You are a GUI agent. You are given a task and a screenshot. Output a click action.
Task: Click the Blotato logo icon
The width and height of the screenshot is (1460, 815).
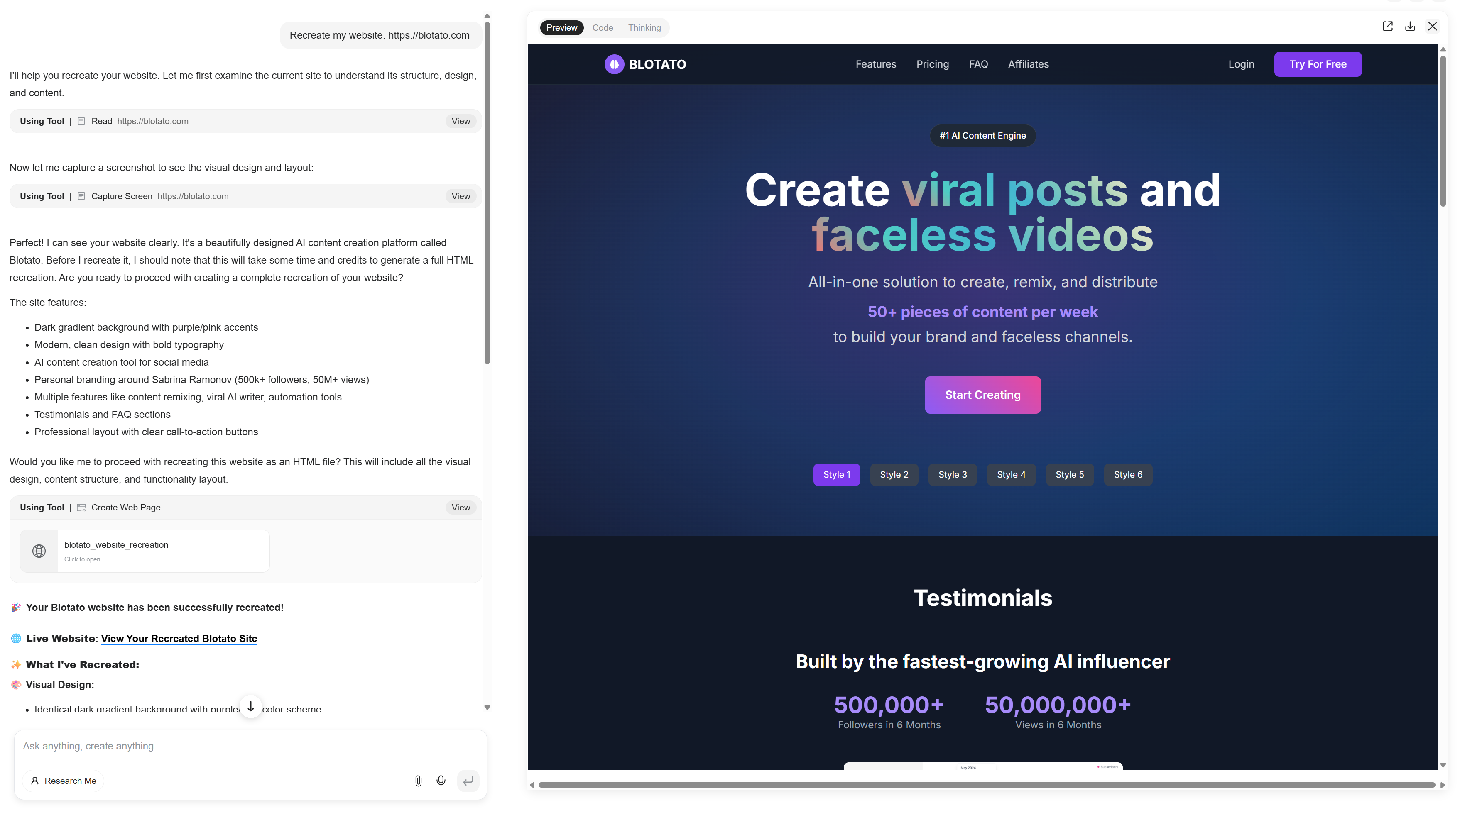click(614, 64)
